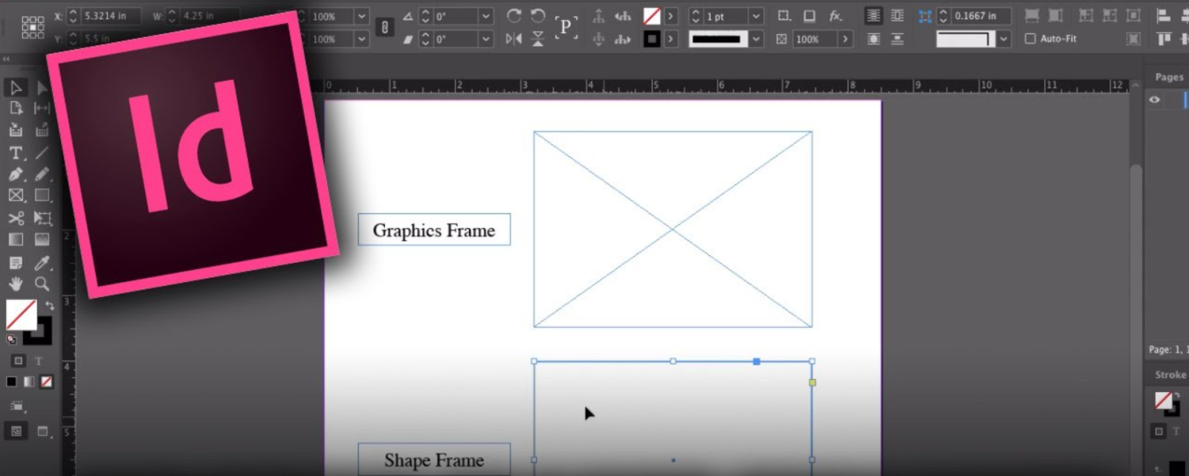The width and height of the screenshot is (1189, 476).
Task: Select the Pen tool
Action: tap(16, 174)
